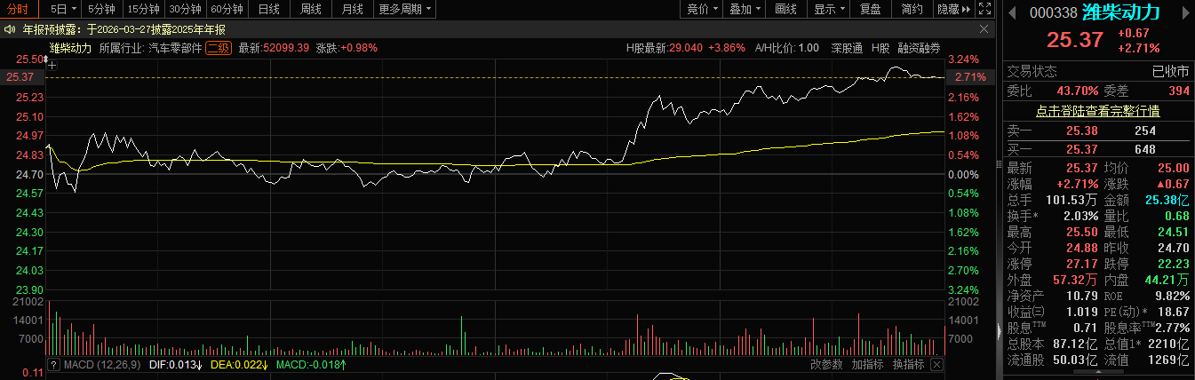
Task: Click 点击登陆查看完整行情 link
Action: click(x=1097, y=111)
